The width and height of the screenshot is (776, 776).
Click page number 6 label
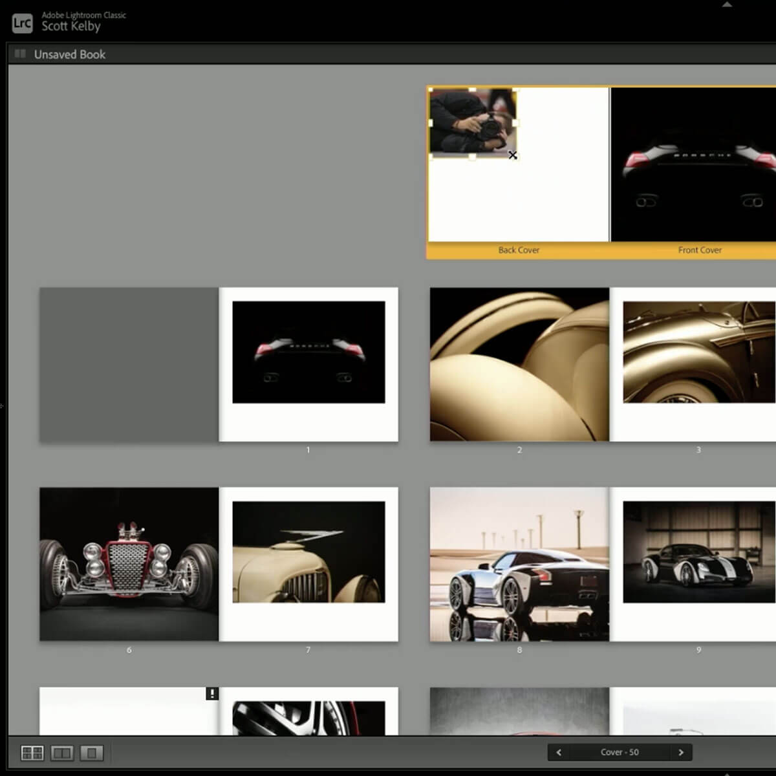pos(129,650)
